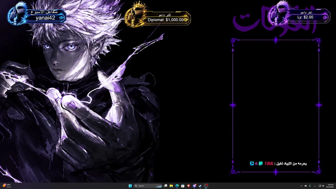The width and height of the screenshot is (336, 189).
Task: Open network settings from the tray
Action: [319, 186]
